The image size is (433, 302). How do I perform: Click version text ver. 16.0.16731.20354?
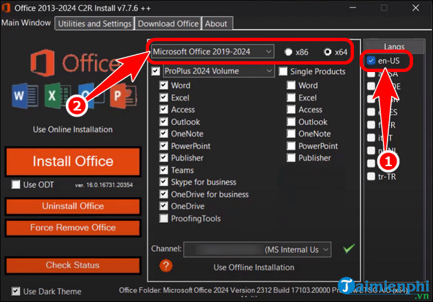pos(104,185)
